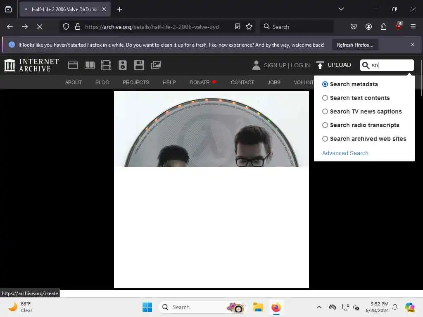
Task: Open the Audio (speaker) icon
Action: pos(122,65)
